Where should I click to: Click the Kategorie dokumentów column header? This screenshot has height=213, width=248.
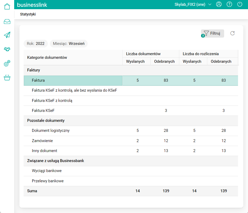[x=73, y=58]
